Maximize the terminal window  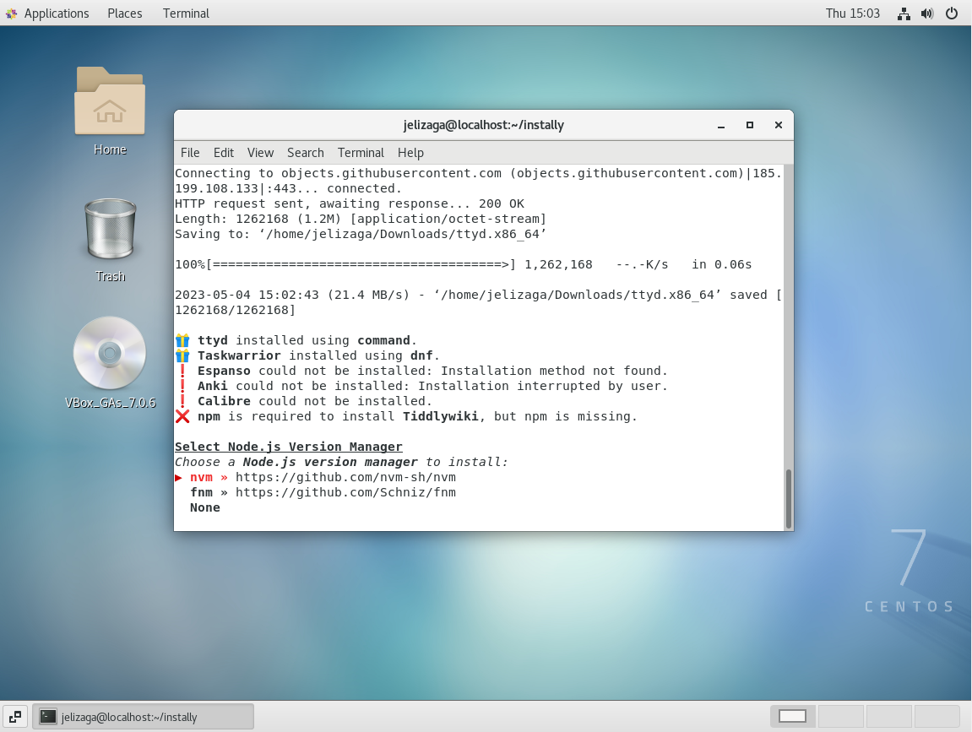click(749, 125)
